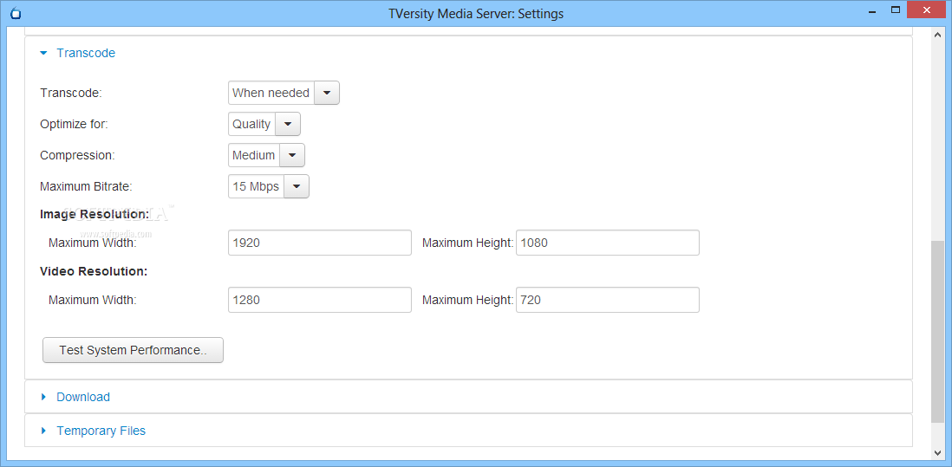
Task: Click the Temporary Files title link
Action: coord(101,431)
